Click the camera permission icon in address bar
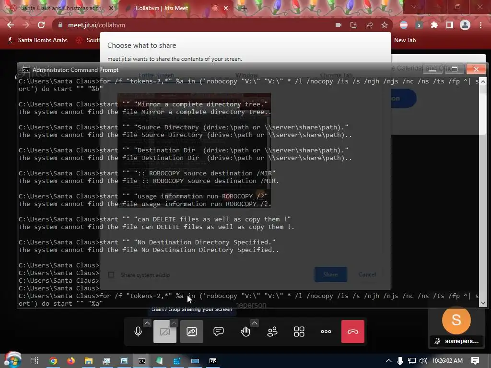Screen dimensions: 491x368 click(339, 25)
